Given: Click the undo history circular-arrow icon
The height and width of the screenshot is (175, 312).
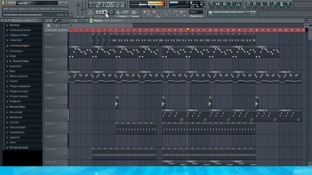Looking at the screenshot, I should [248, 4].
